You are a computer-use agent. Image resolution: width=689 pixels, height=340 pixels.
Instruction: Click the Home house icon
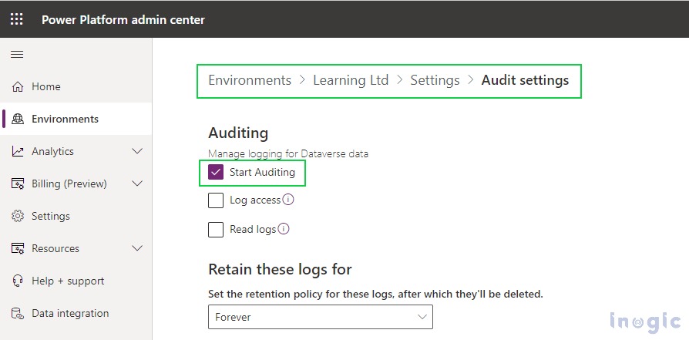[17, 87]
